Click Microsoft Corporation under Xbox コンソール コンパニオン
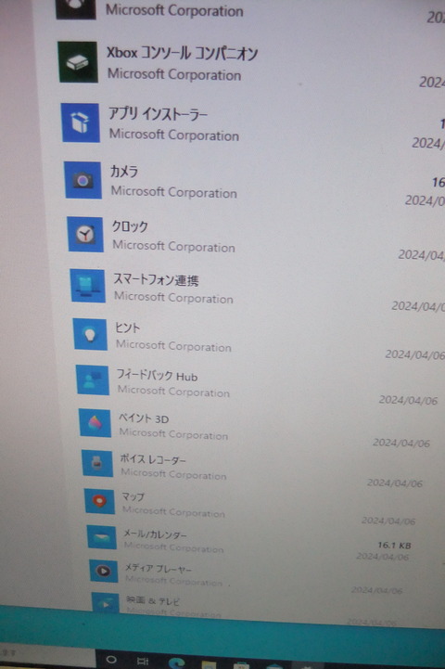The width and height of the screenshot is (445, 669). 174,74
